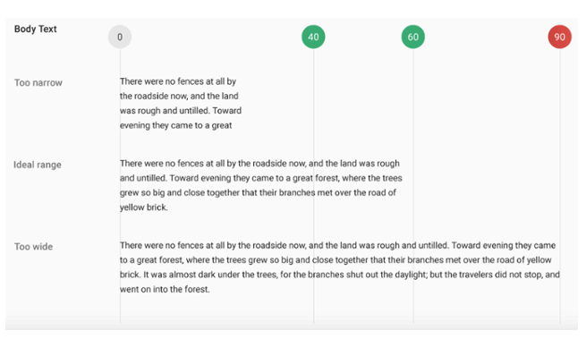The height and width of the screenshot is (339, 586).
Task: Click the red 90 circle marker
Action: (x=559, y=37)
